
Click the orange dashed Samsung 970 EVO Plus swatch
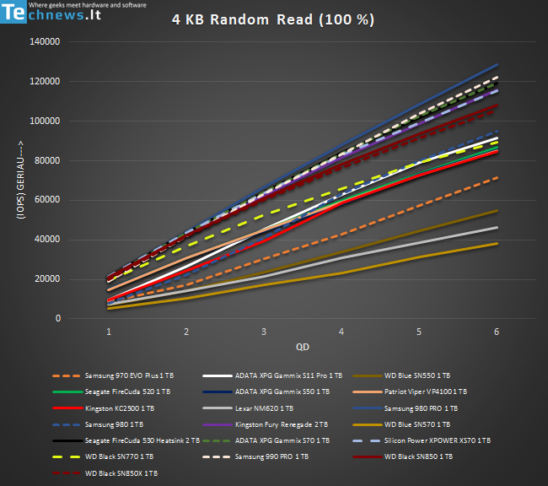click(x=67, y=375)
